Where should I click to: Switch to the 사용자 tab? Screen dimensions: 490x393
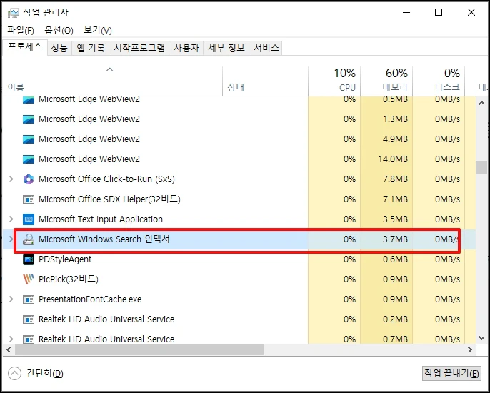point(186,48)
